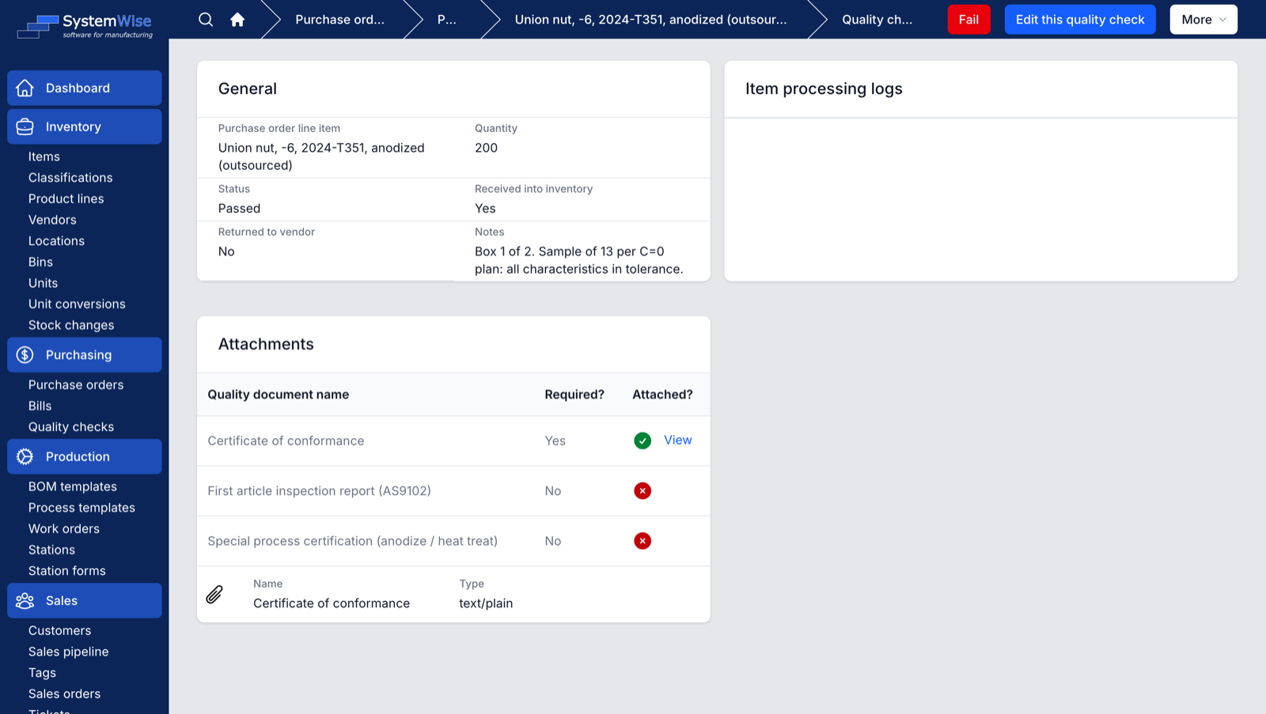Open Classifications in the sidebar
1266x714 pixels.
click(x=70, y=178)
